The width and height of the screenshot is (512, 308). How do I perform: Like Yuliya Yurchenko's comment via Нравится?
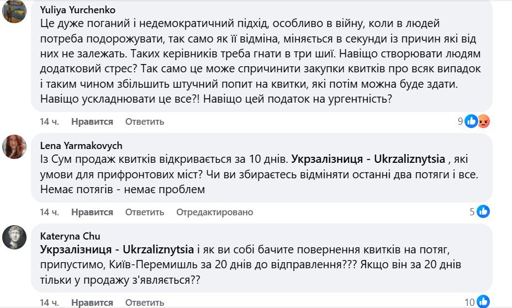coord(92,121)
